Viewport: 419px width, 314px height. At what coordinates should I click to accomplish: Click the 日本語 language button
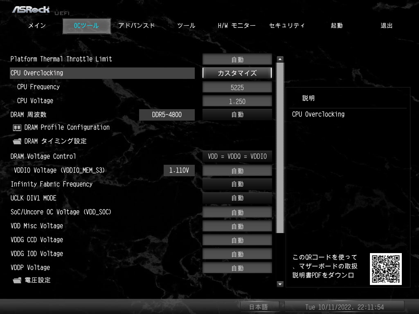259,307
